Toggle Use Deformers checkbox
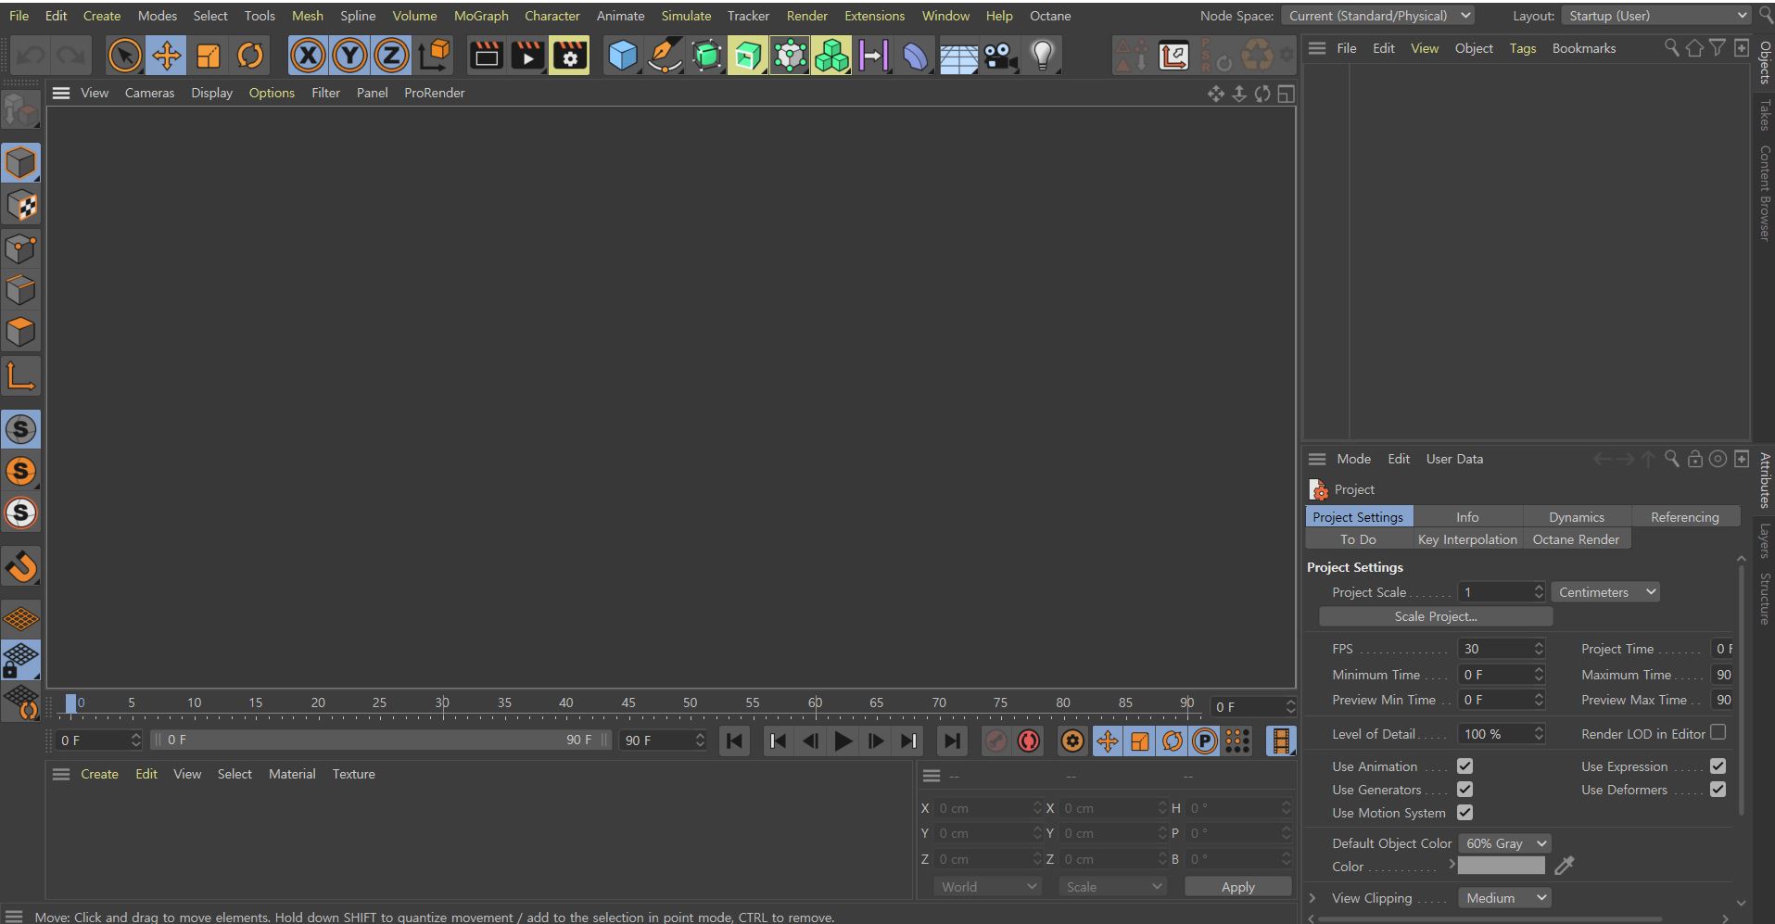 1718,790
